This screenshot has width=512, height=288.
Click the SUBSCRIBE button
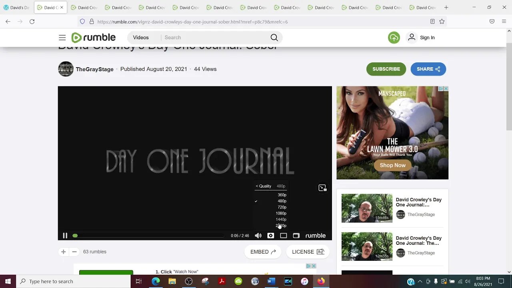coord(386,69)
